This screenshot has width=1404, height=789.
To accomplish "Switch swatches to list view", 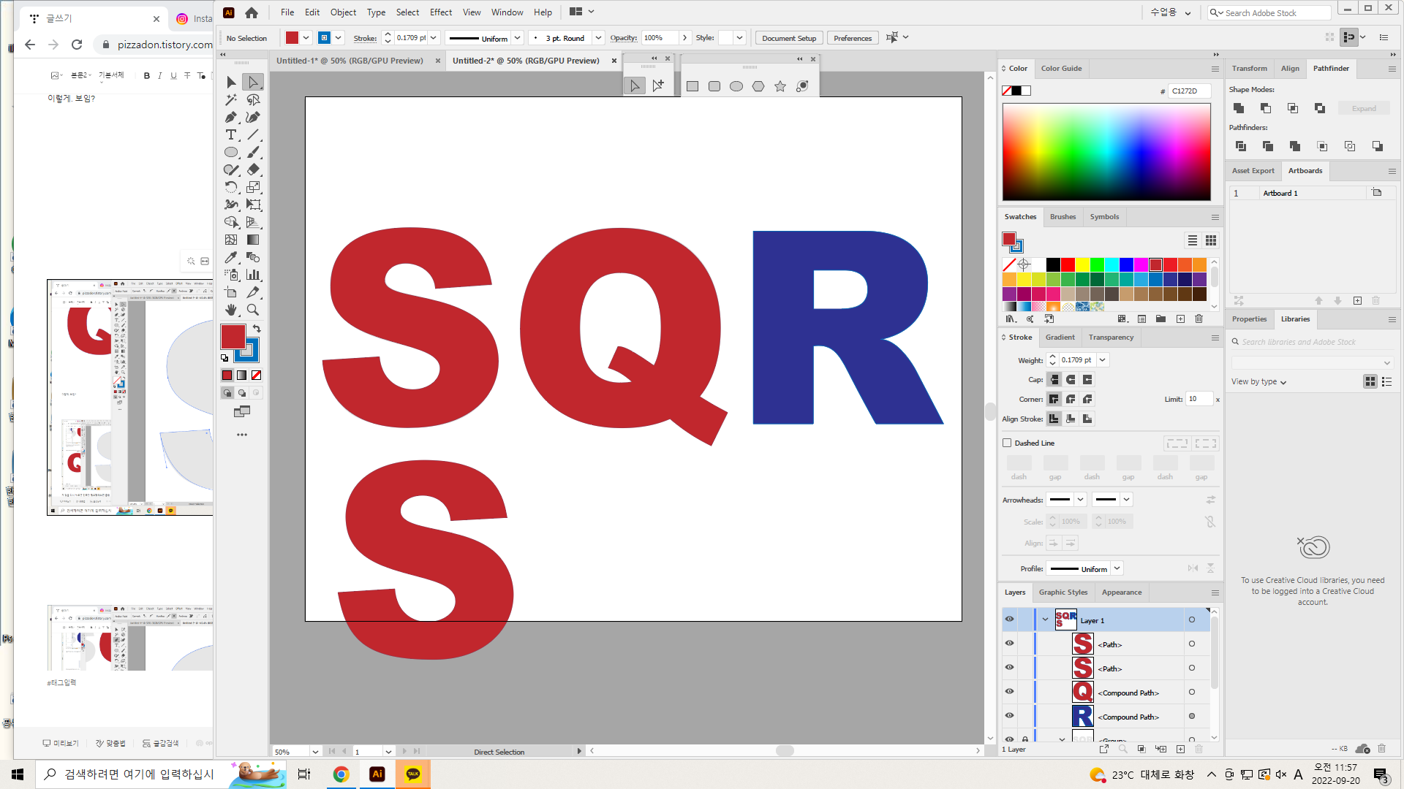I will tap(1193, 240).
